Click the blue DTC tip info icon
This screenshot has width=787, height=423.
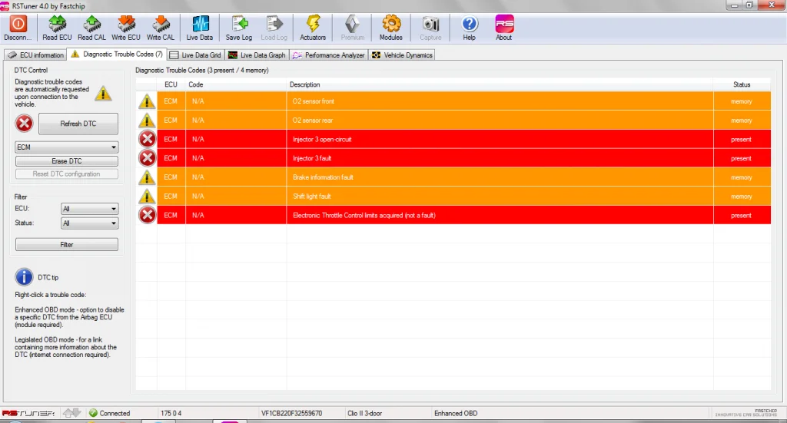point(24,276)
